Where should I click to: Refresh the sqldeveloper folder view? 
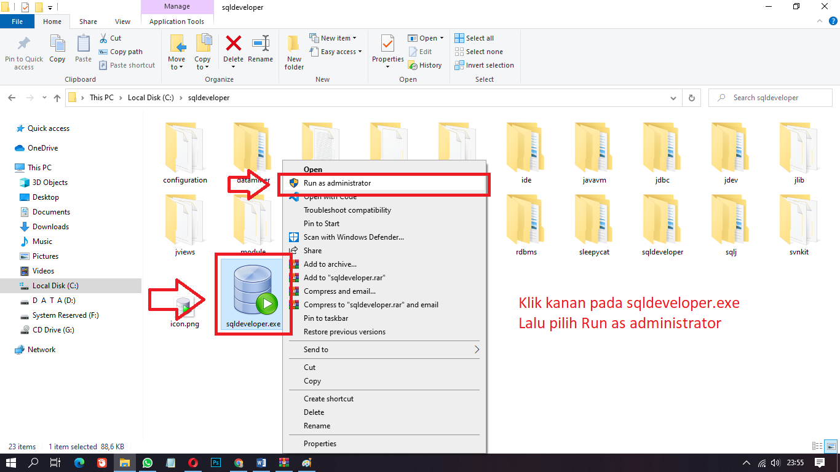[692, 98]
